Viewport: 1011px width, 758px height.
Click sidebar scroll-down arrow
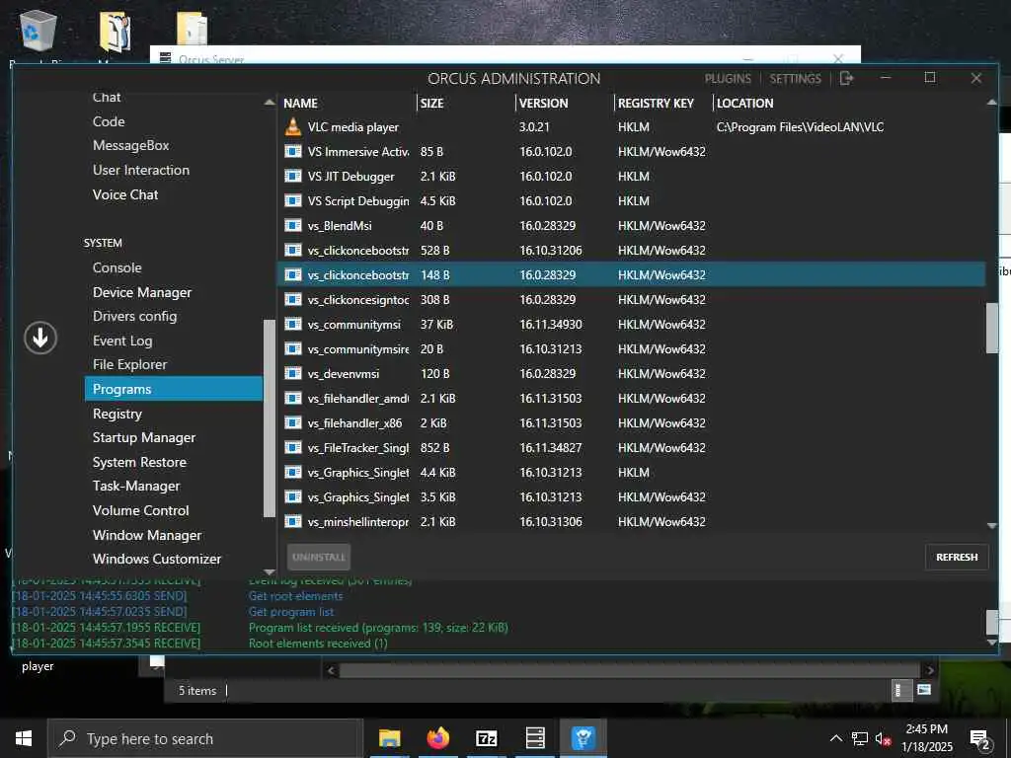(x=270, y=571)
